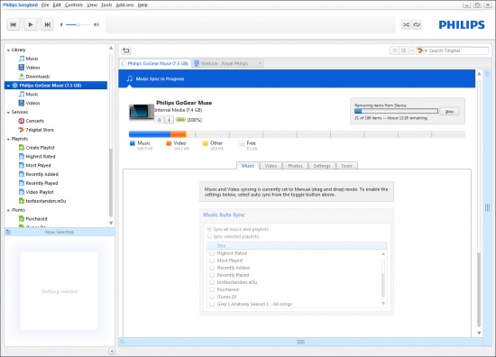The height and width of the screenshot is (357, 496).
Task: Eject the device with the eject icon
Action: click(x=160, y=120)
